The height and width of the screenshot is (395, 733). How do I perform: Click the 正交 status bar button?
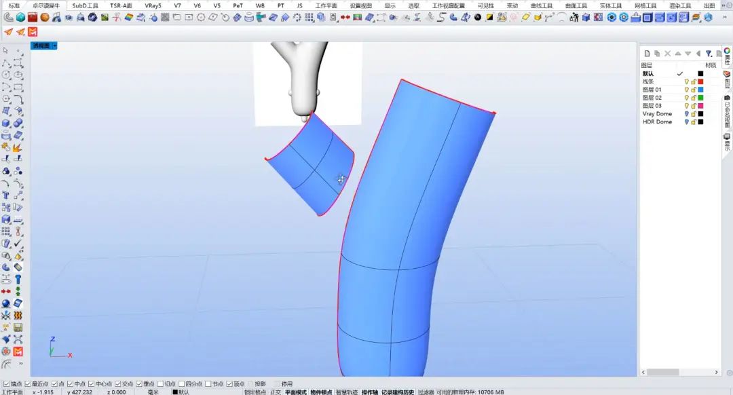(x=276, y=392)
